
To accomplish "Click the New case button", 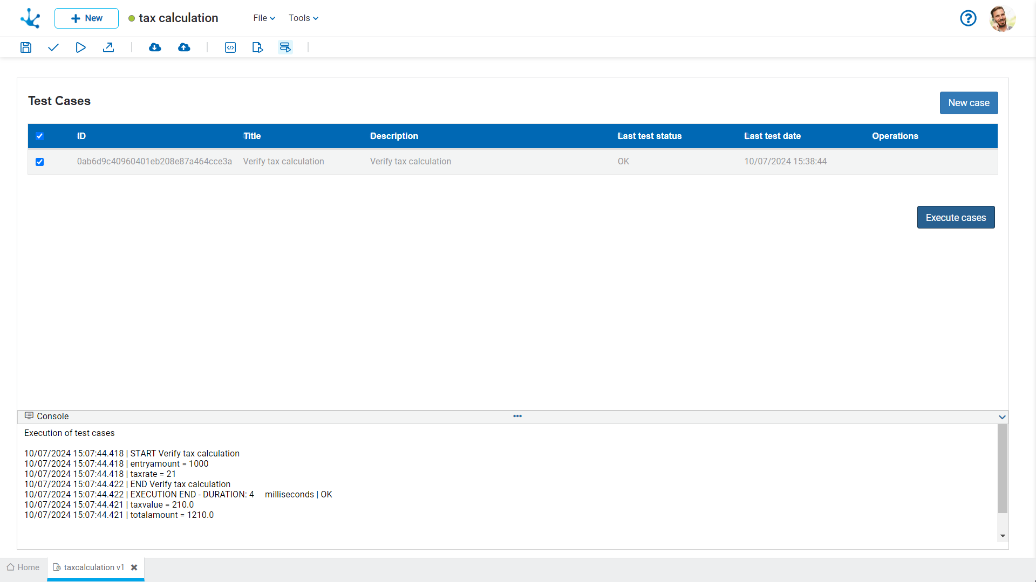I will click(x=969, y=103).
